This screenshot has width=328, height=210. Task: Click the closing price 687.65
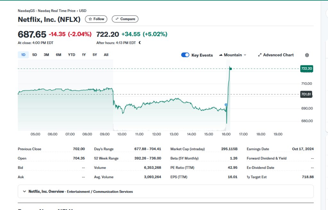pos(32,34)
